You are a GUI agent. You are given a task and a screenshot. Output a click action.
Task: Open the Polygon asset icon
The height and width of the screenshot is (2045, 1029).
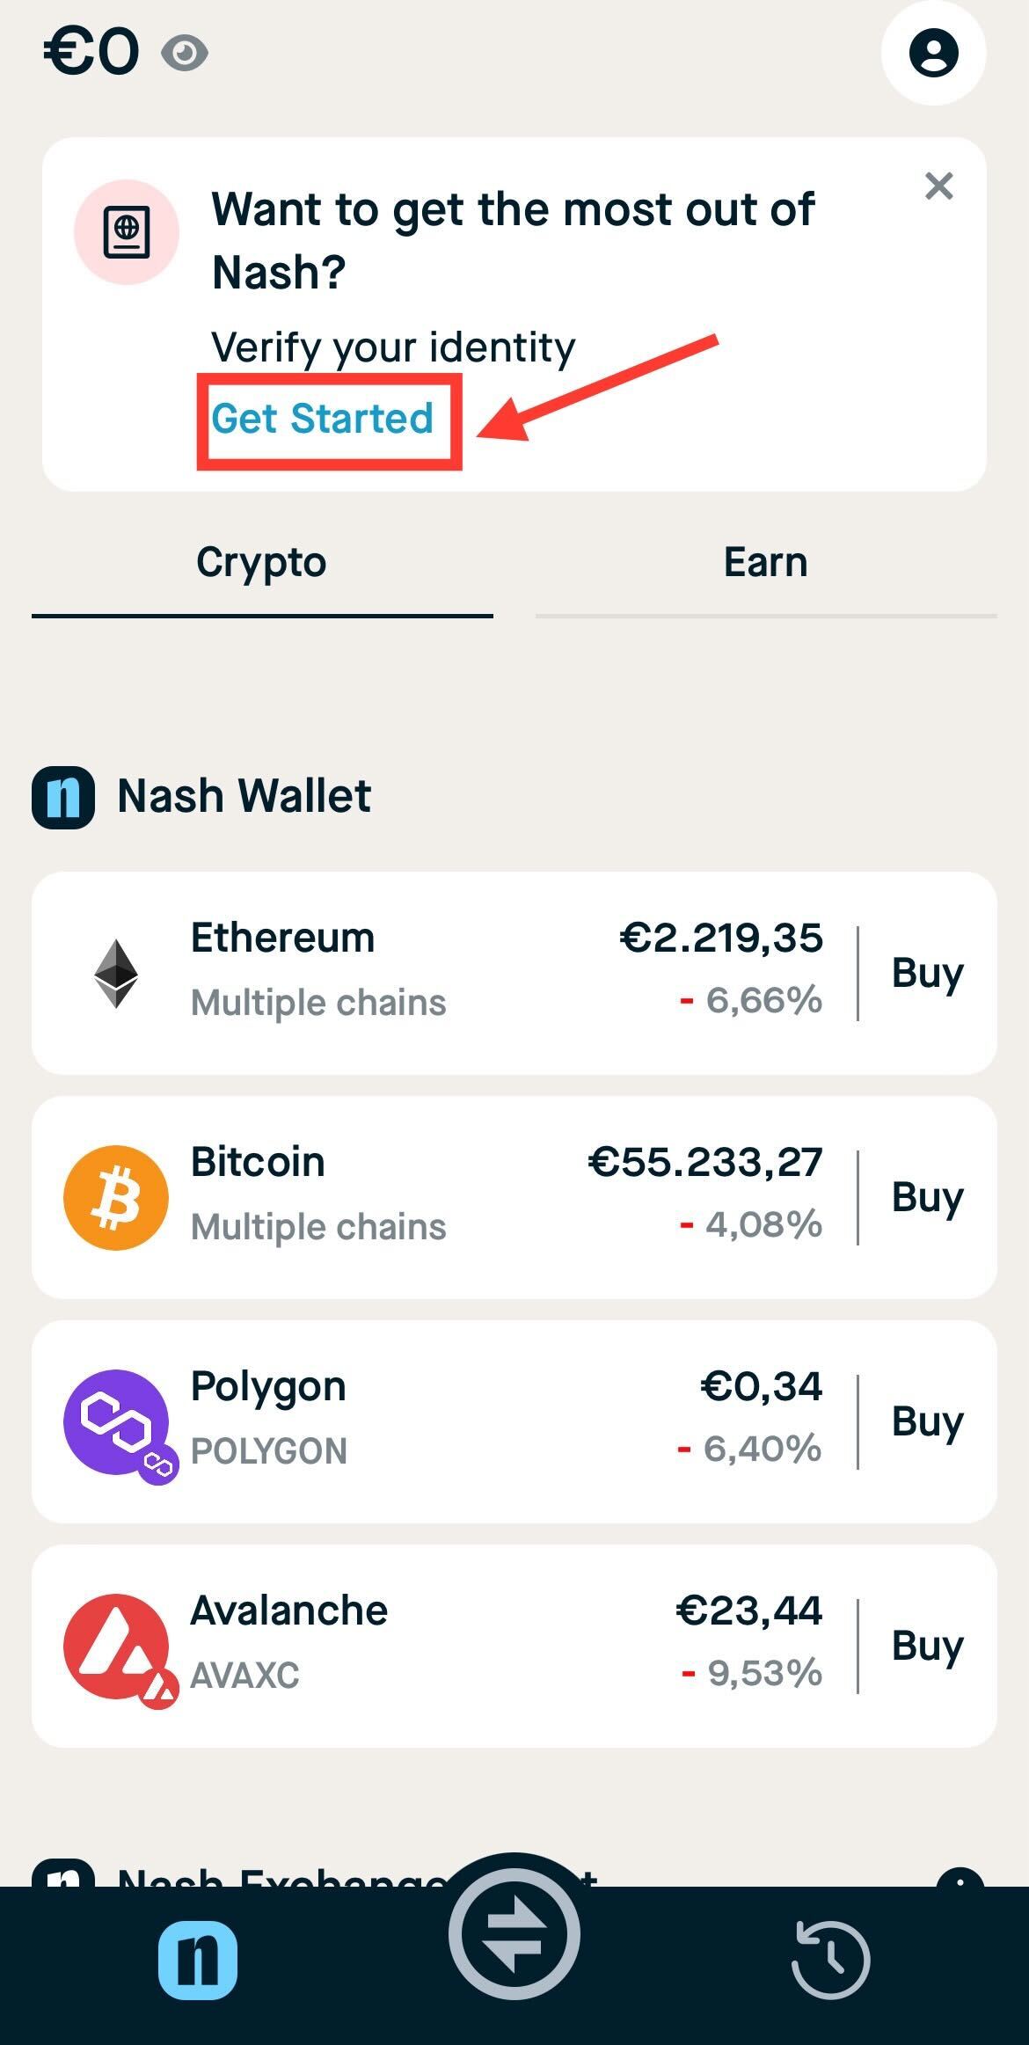coord(118,1423)
